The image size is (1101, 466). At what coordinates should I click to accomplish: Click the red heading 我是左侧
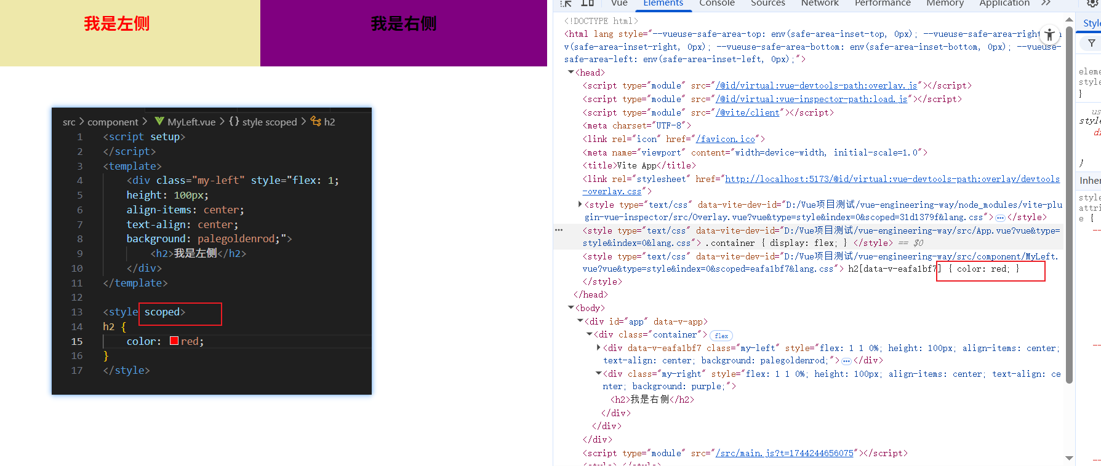tap(117, 24)
